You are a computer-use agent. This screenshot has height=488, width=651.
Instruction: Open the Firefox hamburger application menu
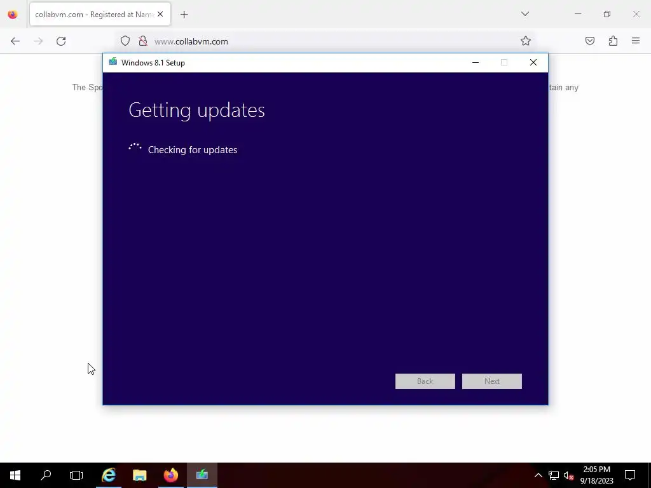click(636, 41)
